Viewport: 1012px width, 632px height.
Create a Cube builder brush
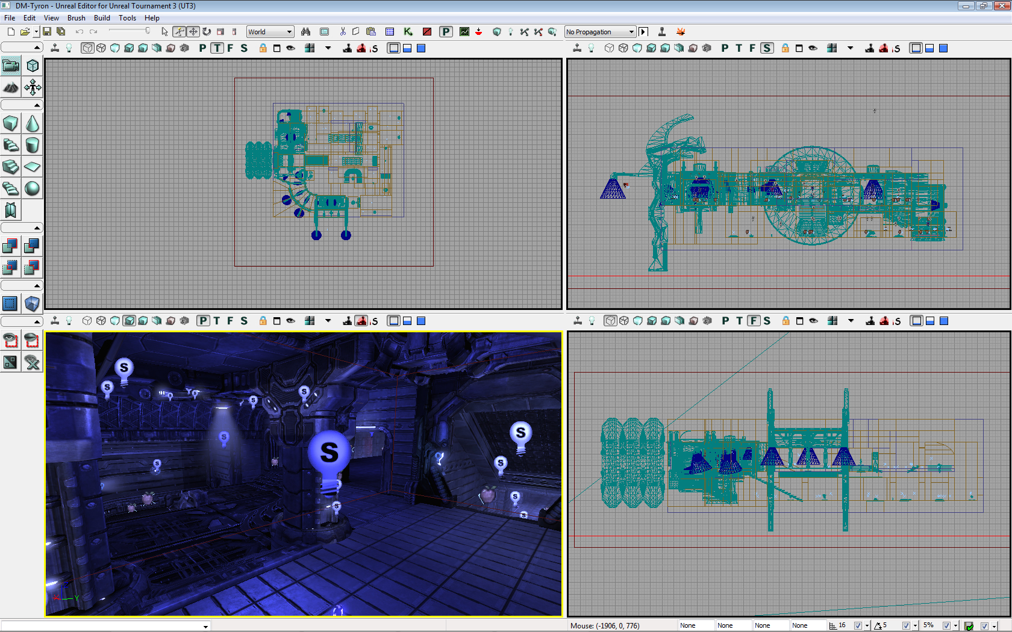pyautogui.click(x=11, y=123)
